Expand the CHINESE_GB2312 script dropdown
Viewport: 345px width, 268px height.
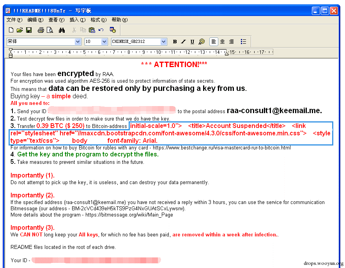pyautogui.click(x=163, y=42)
